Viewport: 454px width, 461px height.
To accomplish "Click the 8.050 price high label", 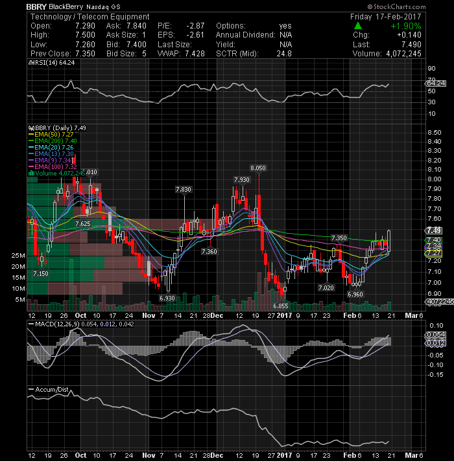I will click(258, 168).
